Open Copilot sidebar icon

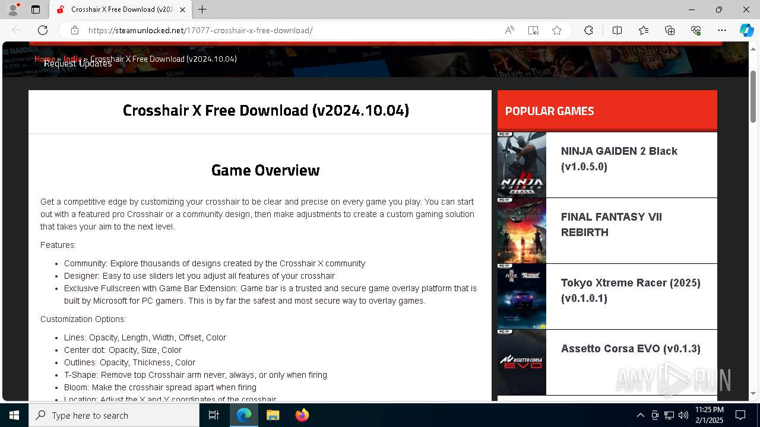746,30
